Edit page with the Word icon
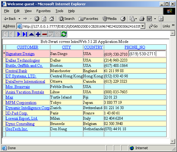 [149, 19]
